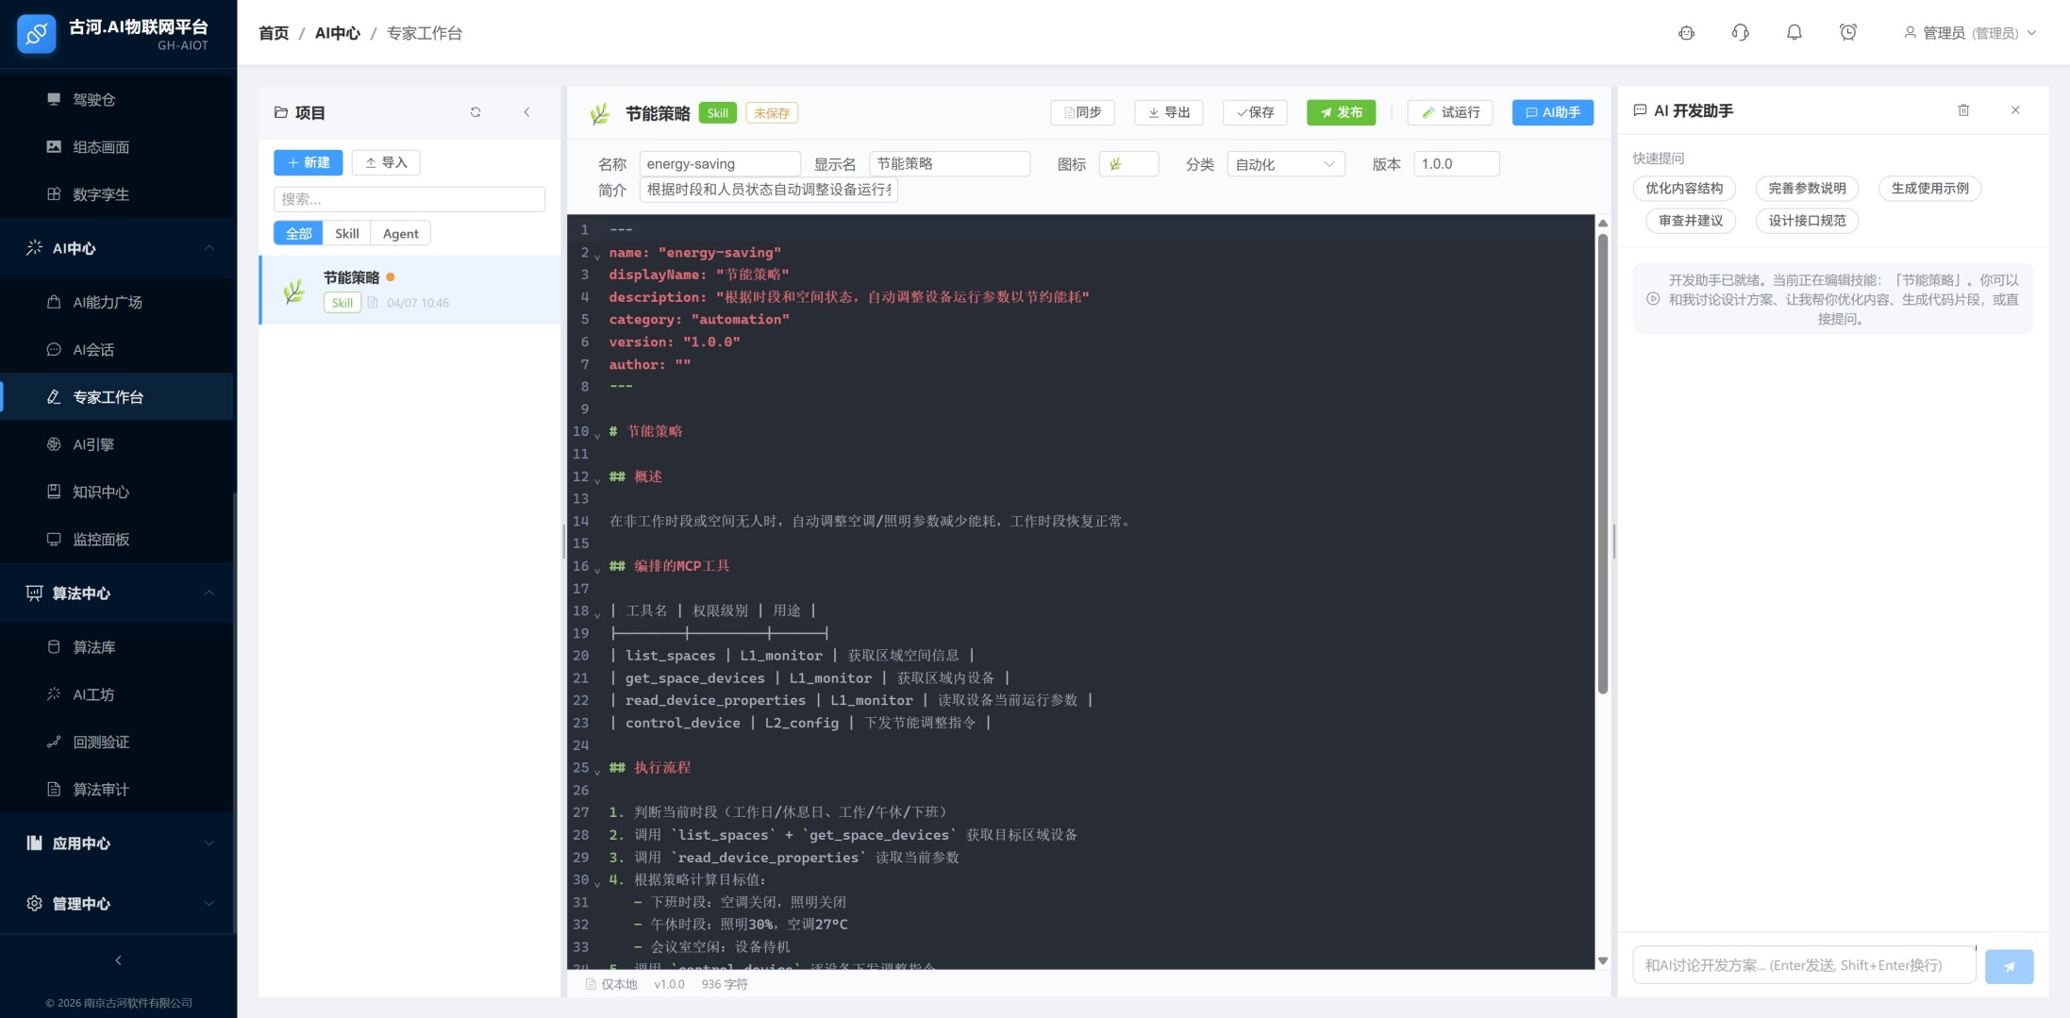The width and height of the screenshot is (2070, 1018).
Task: Click the headset support icon
Action: [1741, 33]
